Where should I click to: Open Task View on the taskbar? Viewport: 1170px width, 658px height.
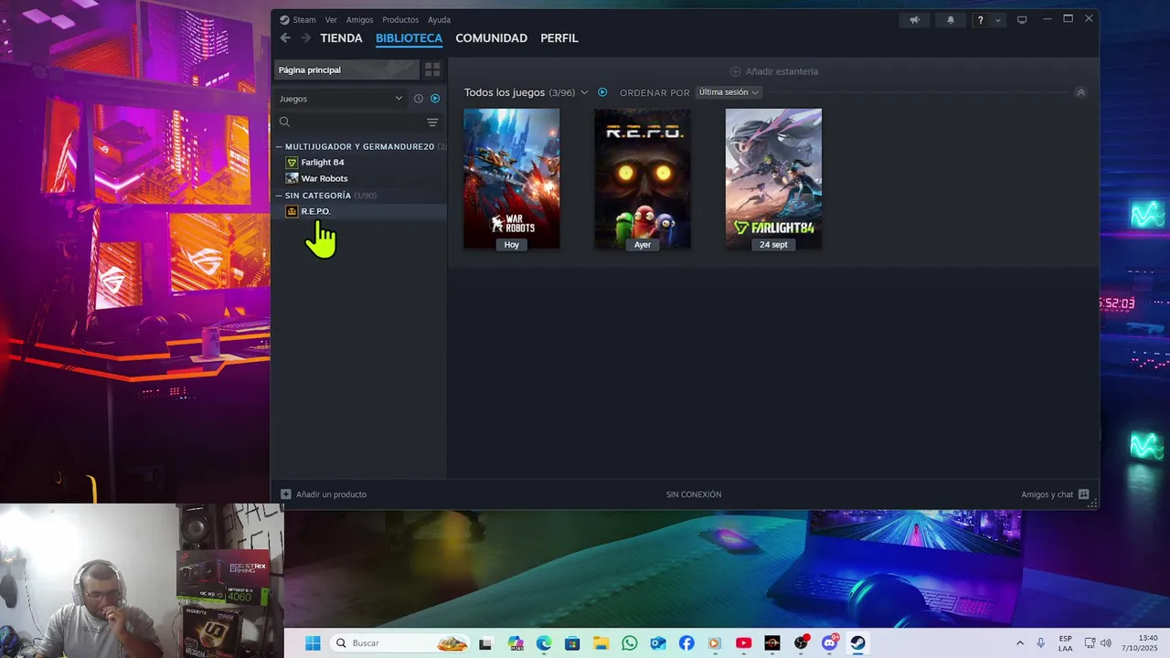tap(485, 643)
